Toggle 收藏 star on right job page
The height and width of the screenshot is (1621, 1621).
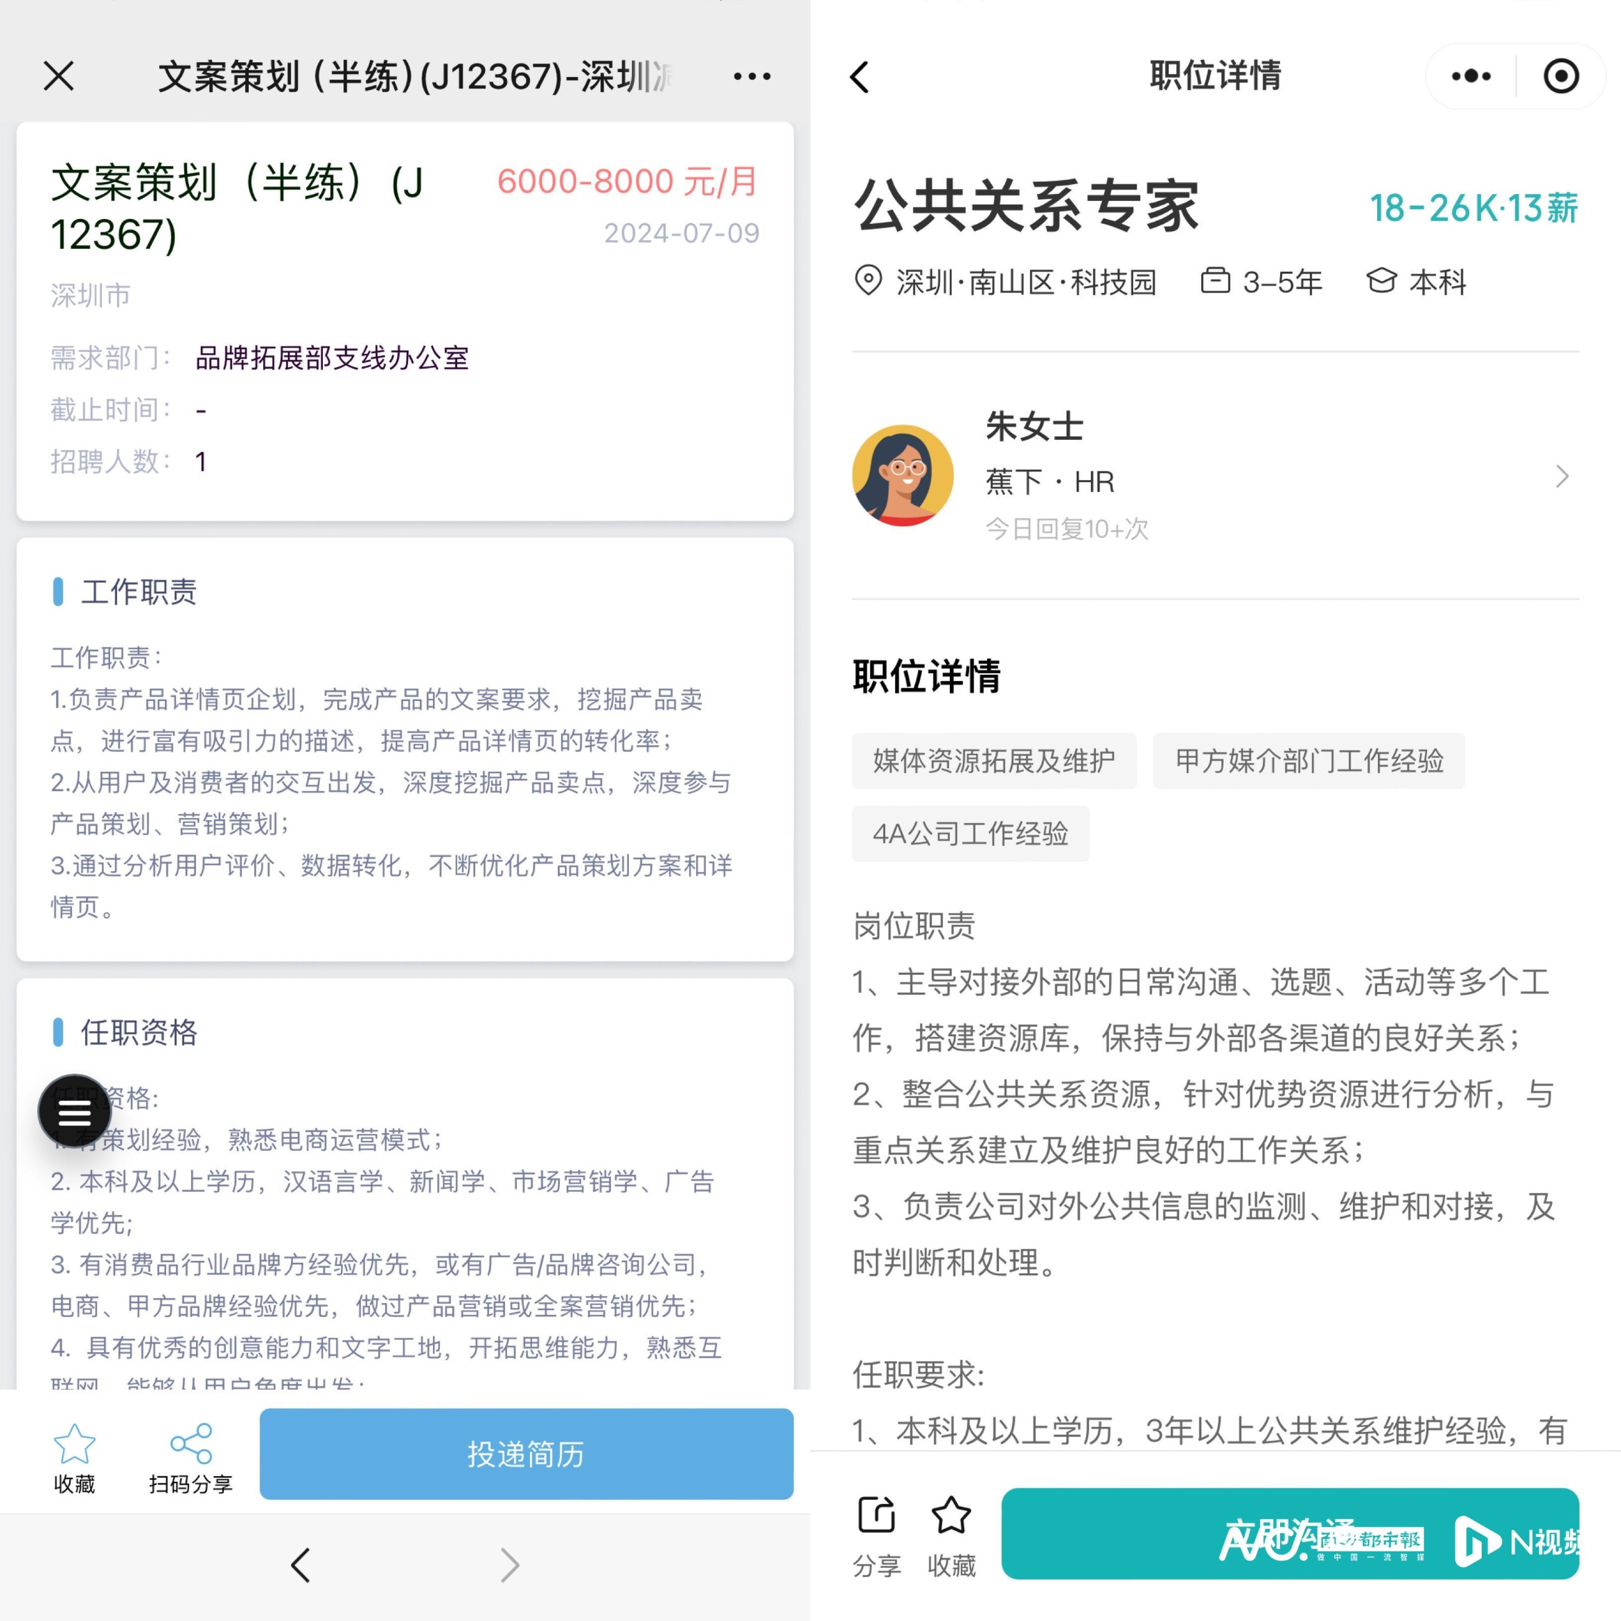[950, 1515]
